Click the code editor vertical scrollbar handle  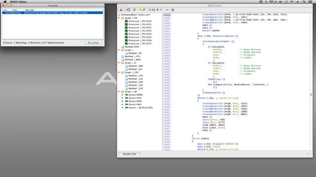coord(311,95)
